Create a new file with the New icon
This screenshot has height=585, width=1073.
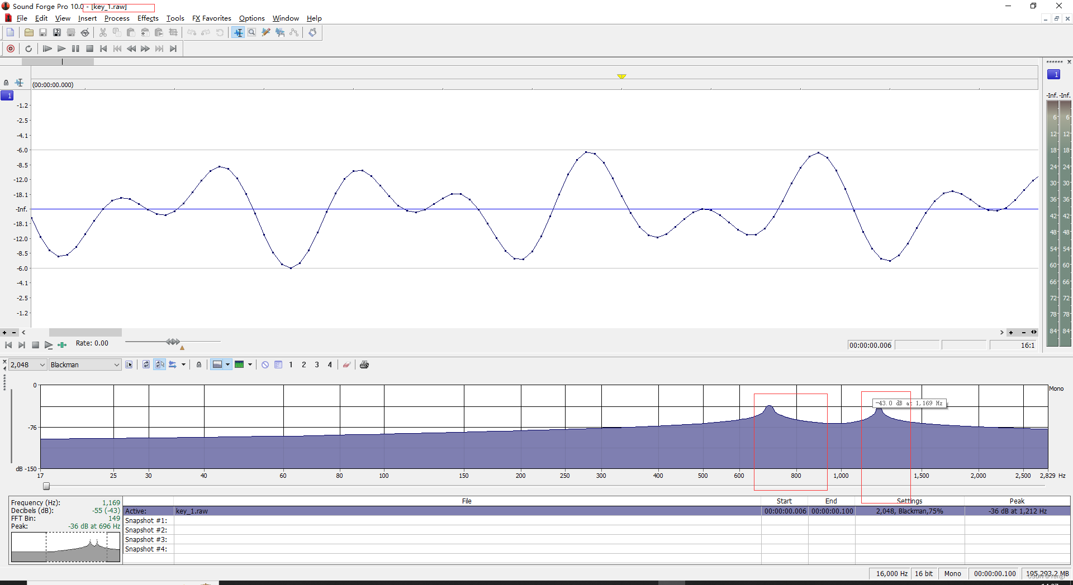coord(11,32)
